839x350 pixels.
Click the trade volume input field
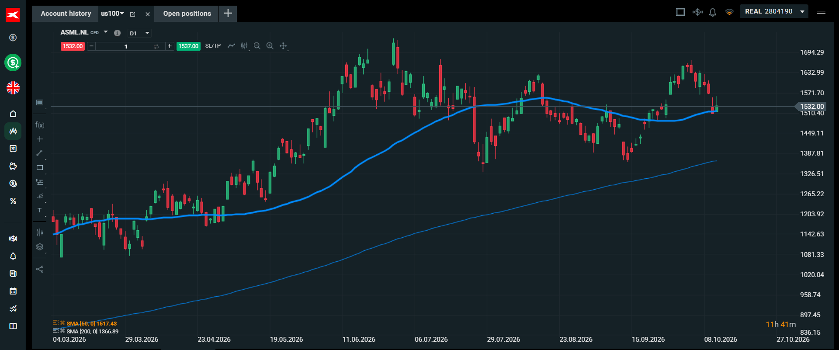[x=126, y=46]
